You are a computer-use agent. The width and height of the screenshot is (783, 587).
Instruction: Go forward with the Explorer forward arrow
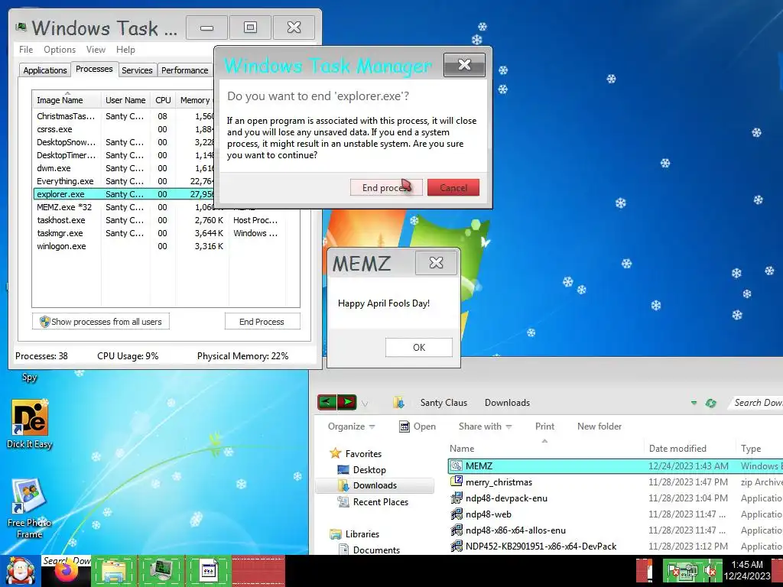click(x=348, y=402)
